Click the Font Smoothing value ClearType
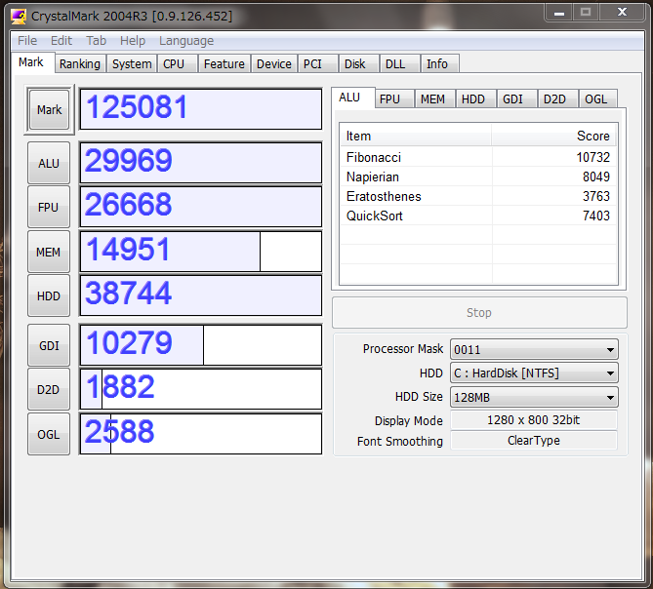This screenshot has width=653, height=589. click(534, 441)
